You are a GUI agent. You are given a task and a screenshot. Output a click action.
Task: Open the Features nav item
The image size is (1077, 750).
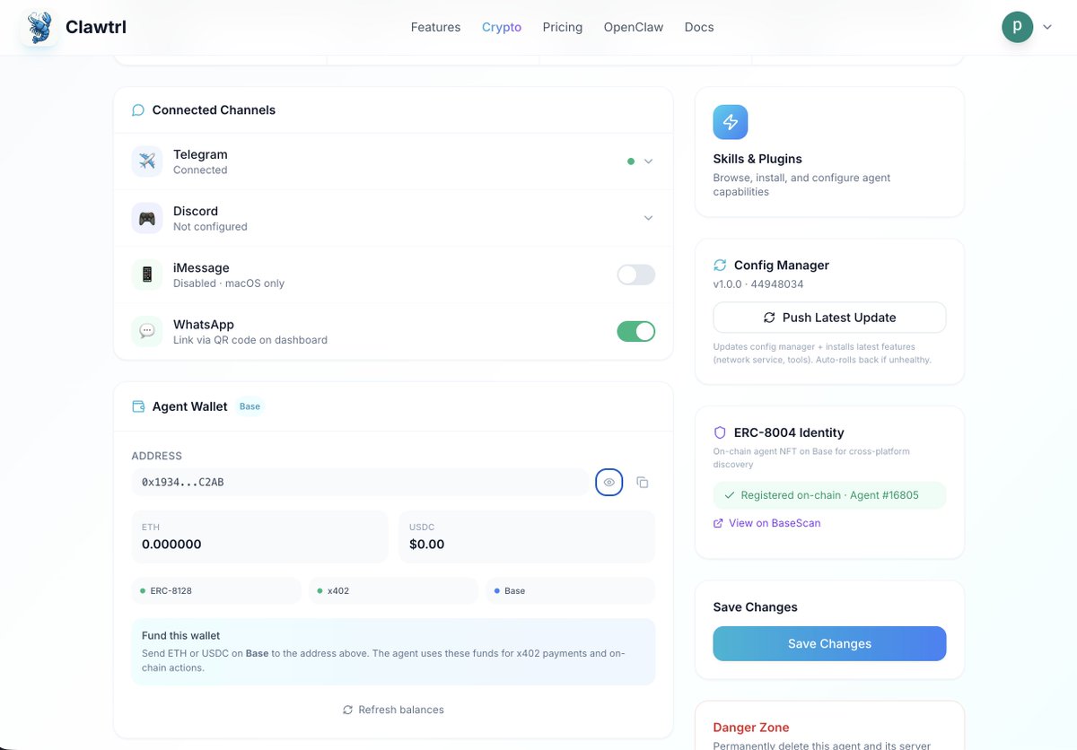pyautogui.click(x=435, y=27)
